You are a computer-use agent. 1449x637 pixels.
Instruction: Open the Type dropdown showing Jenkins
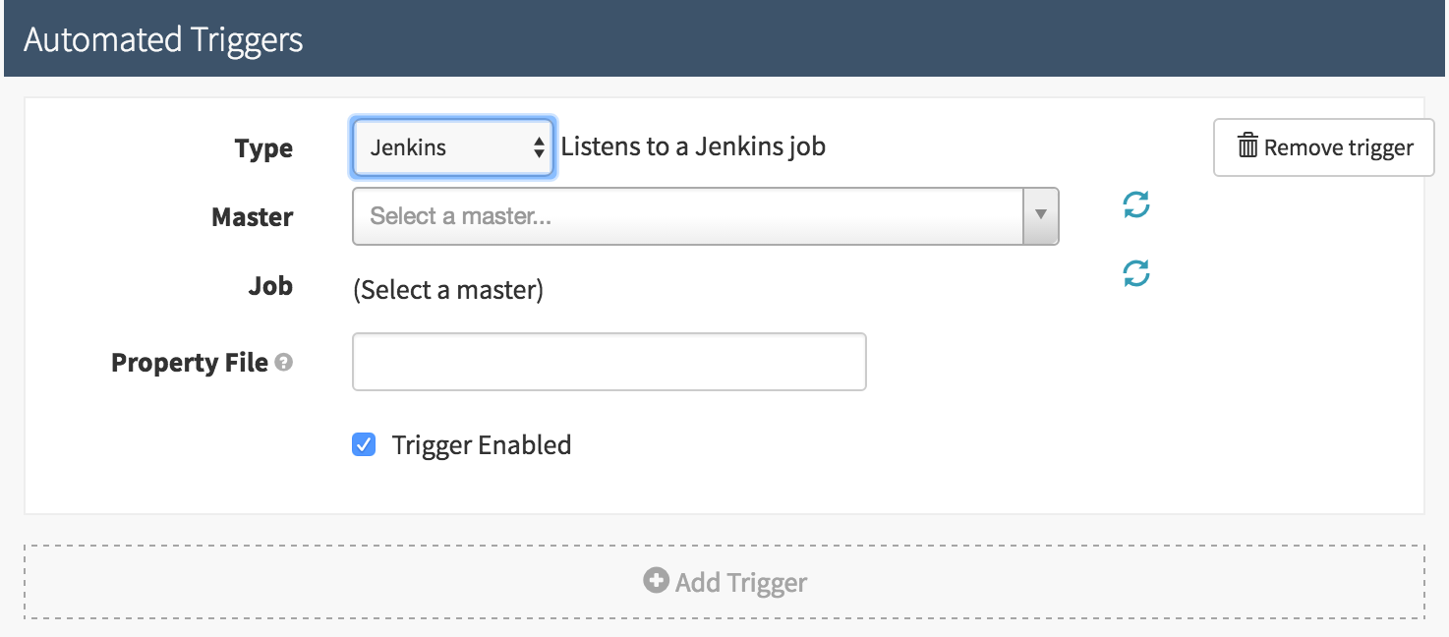click(452, 148)
